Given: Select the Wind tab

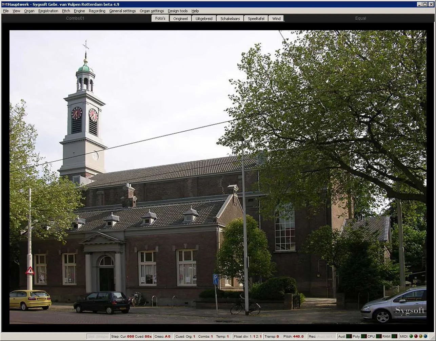Looking at the screenshot, I should point(276,18).
